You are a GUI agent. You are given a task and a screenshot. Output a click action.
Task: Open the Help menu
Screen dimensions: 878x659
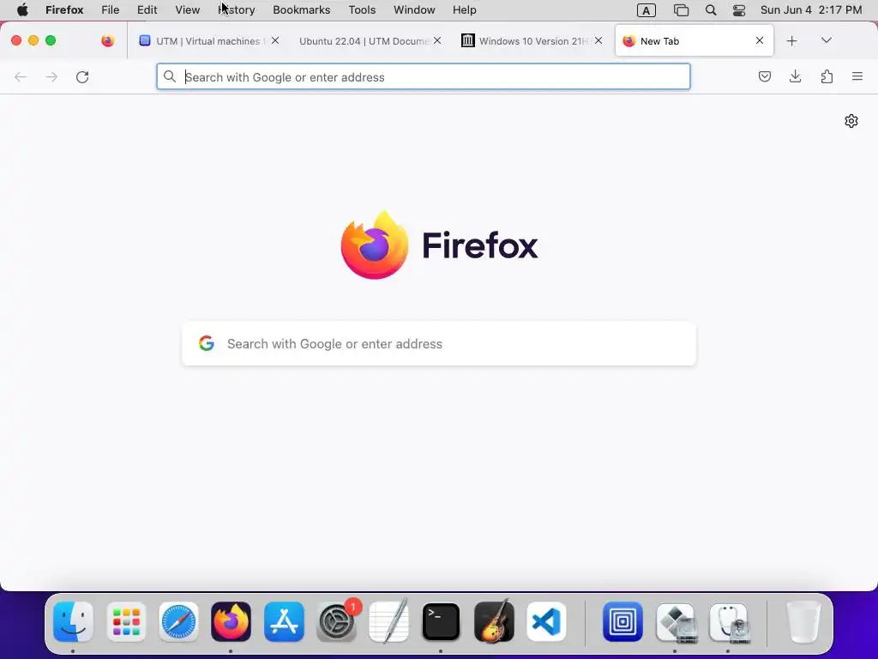(465, 10)
